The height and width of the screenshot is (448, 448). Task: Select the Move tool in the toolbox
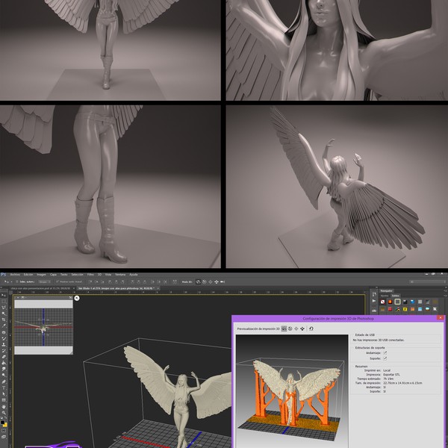pos(4,296)
